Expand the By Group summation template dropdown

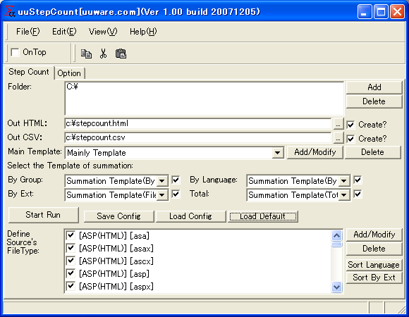click(162, 181)
